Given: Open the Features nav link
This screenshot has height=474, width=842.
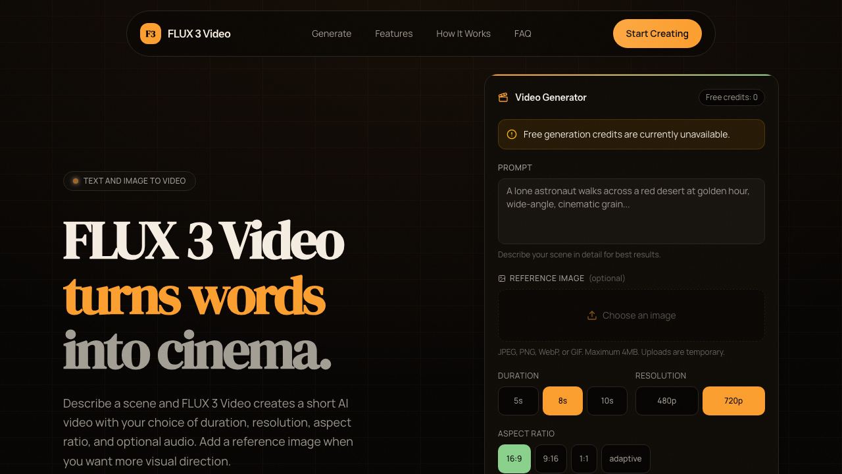Looking at the screenshot, I should coord(394,34).
